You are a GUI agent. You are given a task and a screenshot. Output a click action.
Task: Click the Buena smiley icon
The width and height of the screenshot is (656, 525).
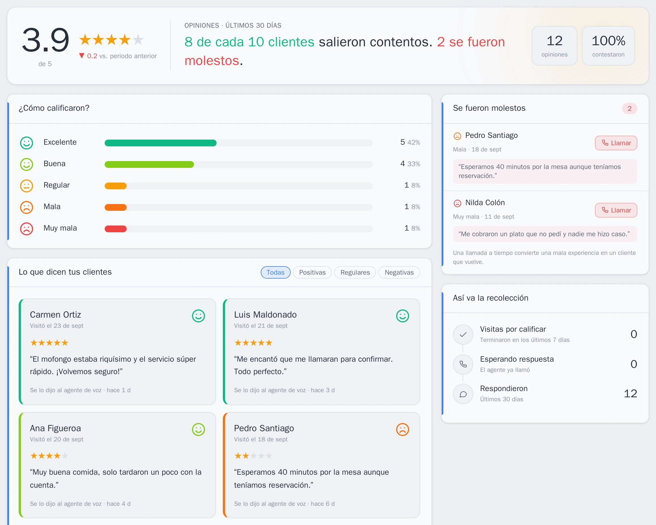[27, 164]
